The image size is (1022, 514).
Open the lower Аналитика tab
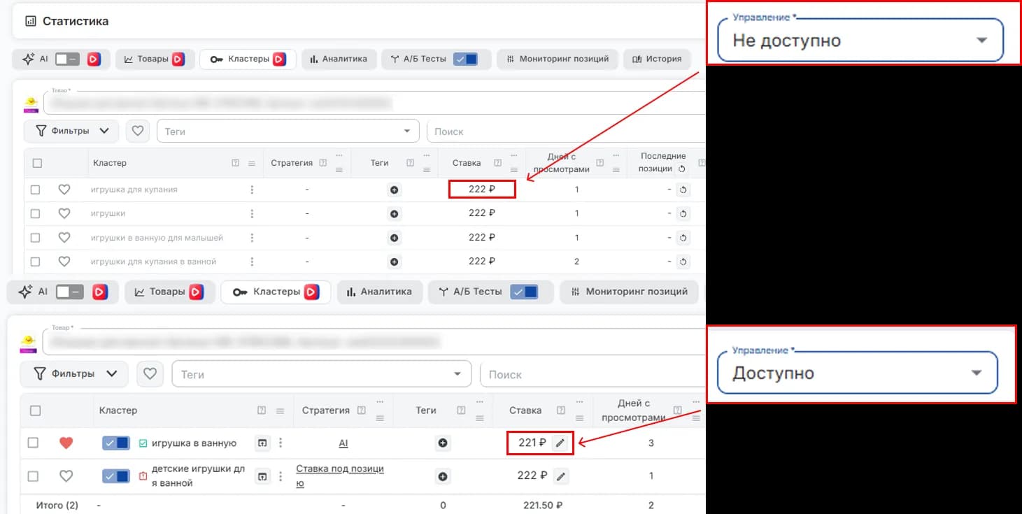click(x=380, y=292)
